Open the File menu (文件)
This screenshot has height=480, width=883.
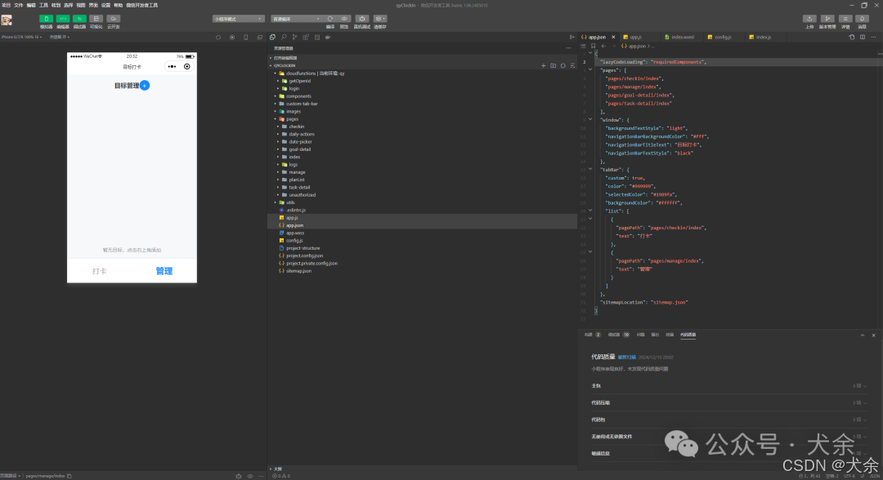tap(19, 5)
